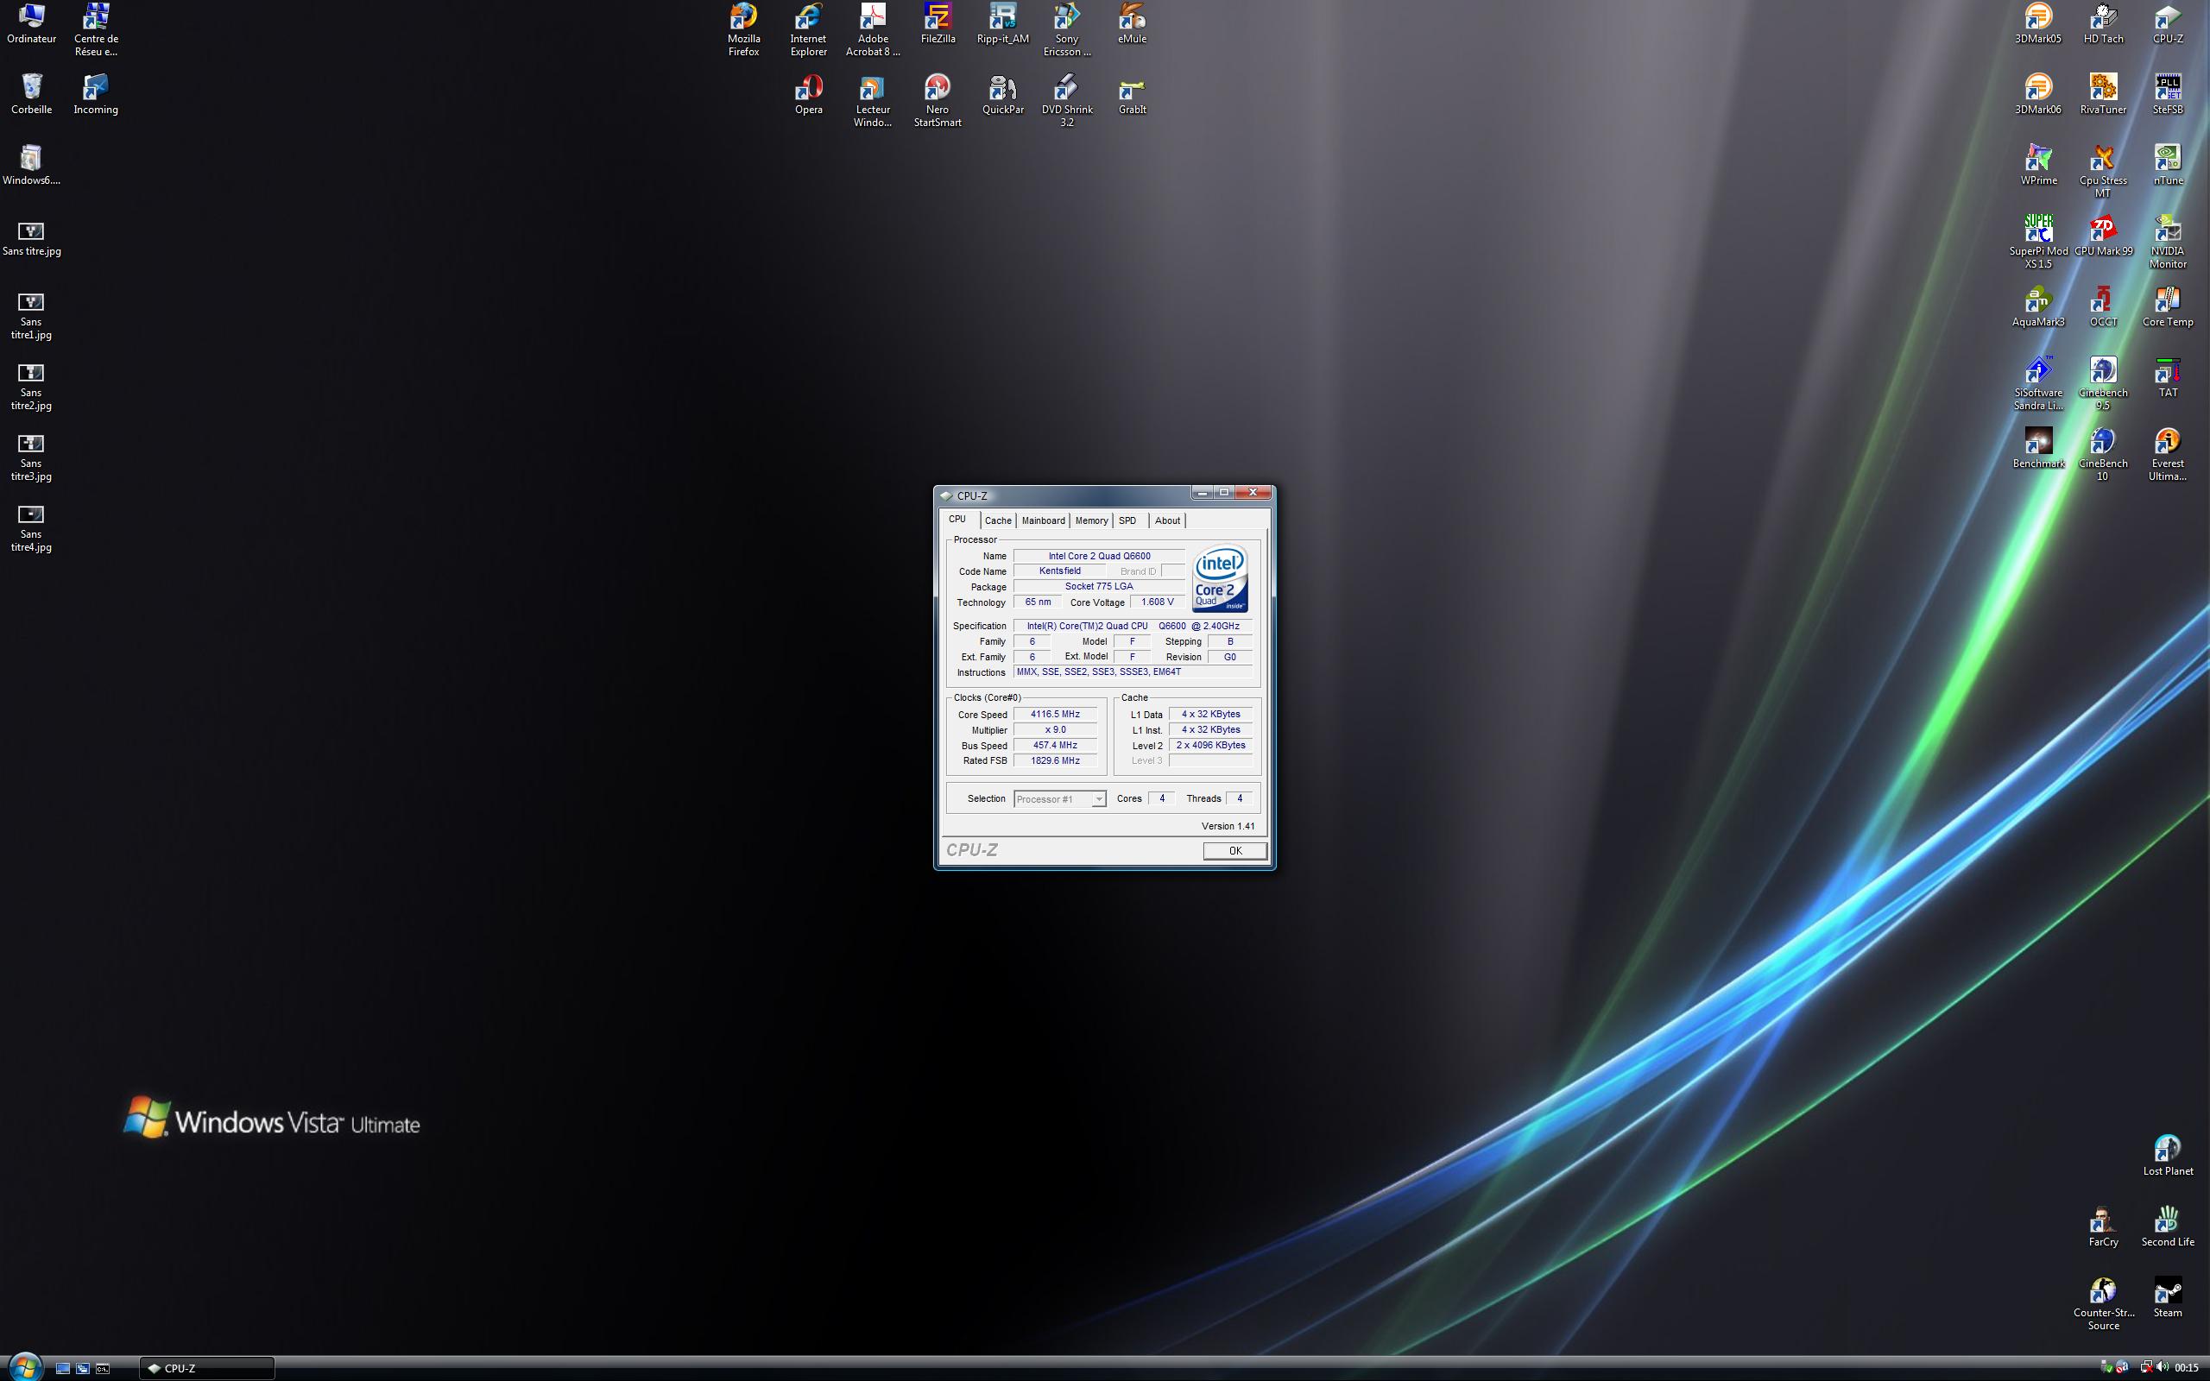The image size is (2210, 1381).
Task: Open the Windows Start orb
Action: (x=24, y=1367)
